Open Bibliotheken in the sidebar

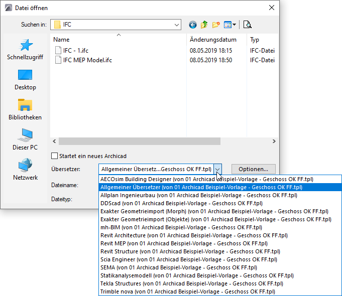tap(25, 110)
